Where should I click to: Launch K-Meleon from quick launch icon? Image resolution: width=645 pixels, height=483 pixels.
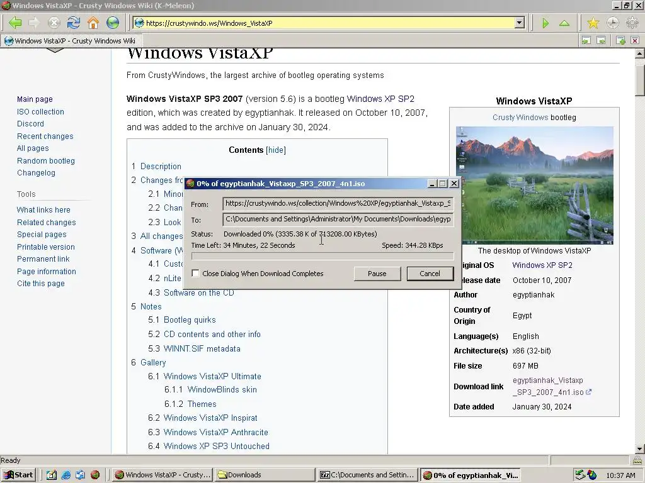click(x=95, y=475)
